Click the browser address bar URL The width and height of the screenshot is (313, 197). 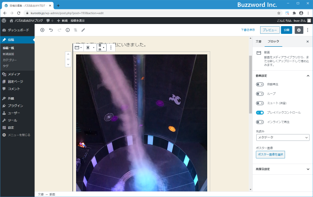pos(67,13)
